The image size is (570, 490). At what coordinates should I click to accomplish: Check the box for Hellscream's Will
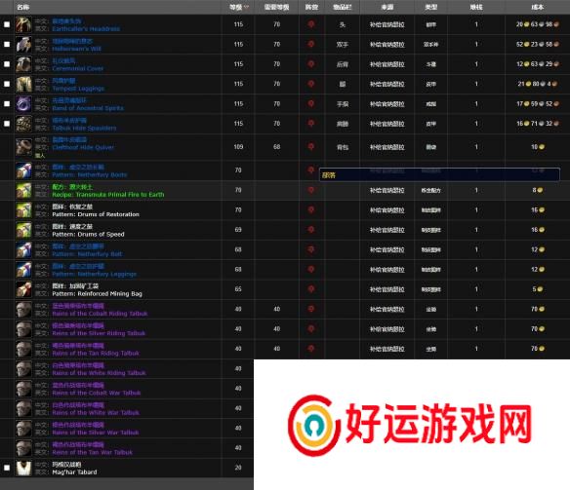coord(7,44)
